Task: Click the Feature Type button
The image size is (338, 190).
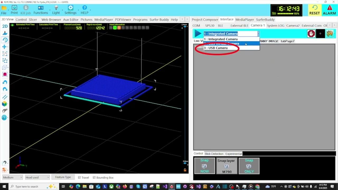Action: click(63, 177)
